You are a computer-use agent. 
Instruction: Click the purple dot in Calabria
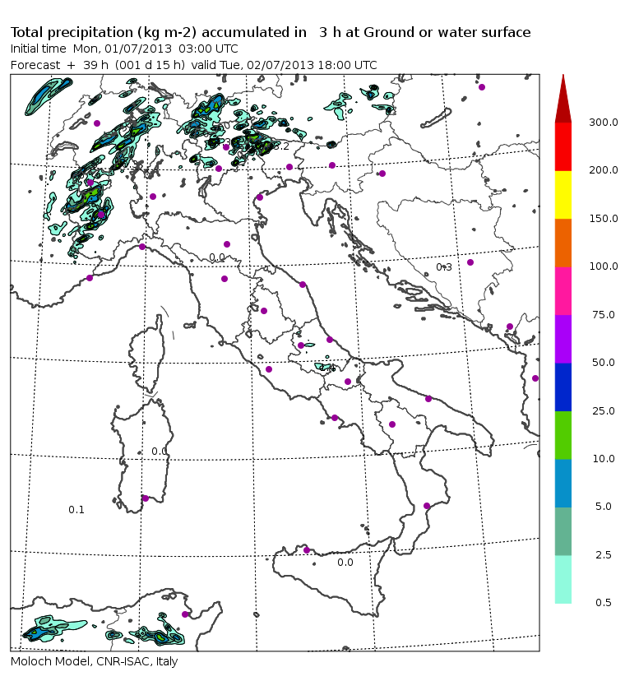tap(427, 506)
